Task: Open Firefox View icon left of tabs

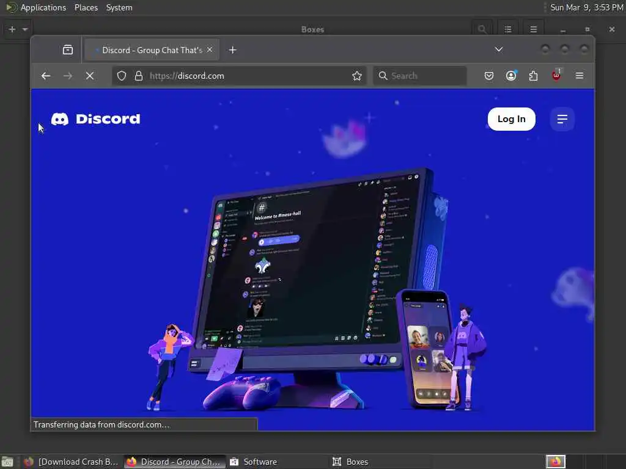Action: tap(68, 50)
